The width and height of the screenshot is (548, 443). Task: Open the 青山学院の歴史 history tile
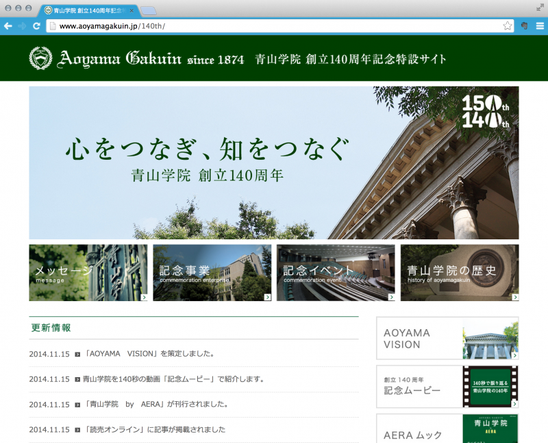pos(460,272)
